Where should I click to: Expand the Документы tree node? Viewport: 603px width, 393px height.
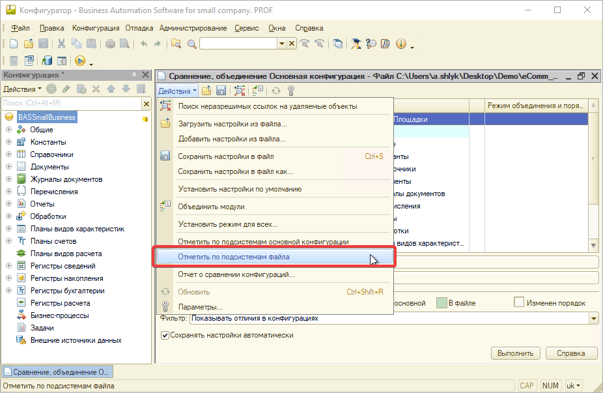[x=9, y=167]
